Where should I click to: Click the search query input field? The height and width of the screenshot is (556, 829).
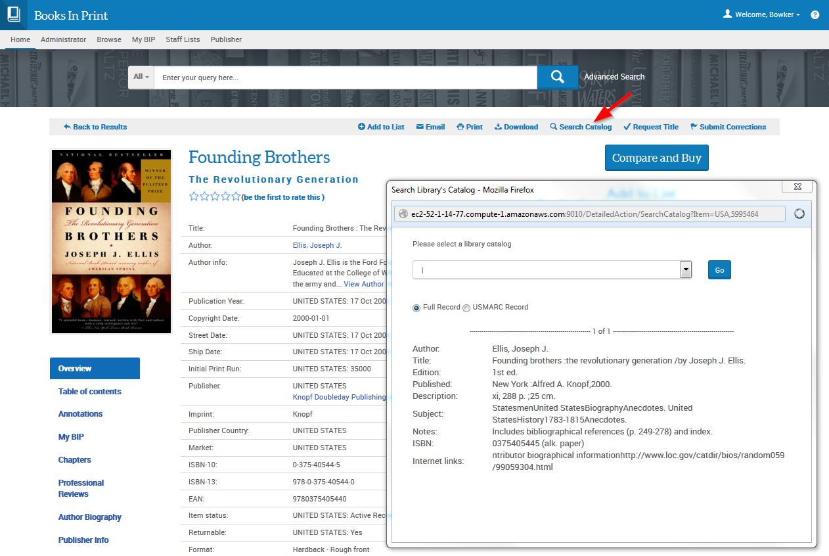[346, 78]
